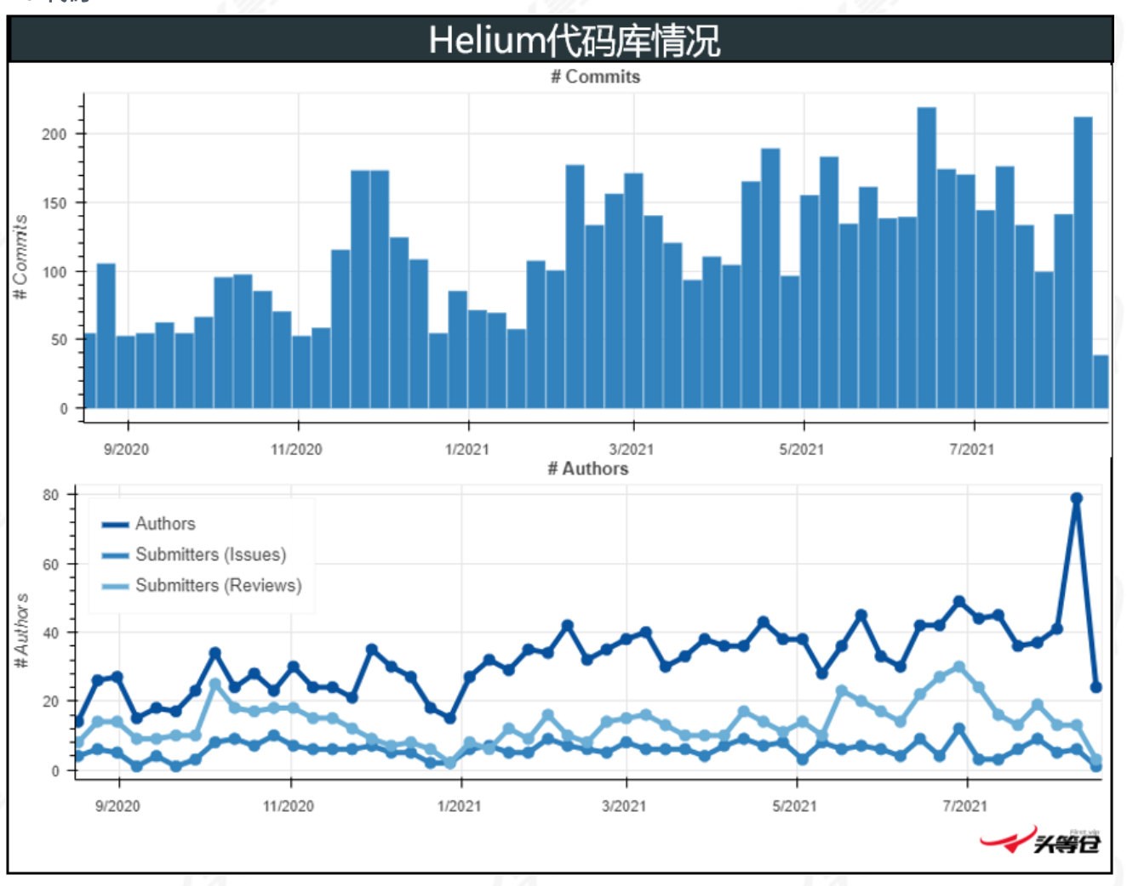Click the 100 tick on the Commits y-axis
This screenshot has height=886, width=1127.
point(54,272)
